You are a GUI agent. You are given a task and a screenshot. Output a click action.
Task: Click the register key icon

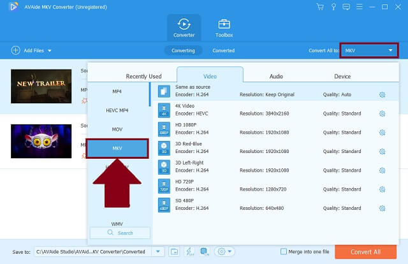pyautogui.click(x=333, y=7)
